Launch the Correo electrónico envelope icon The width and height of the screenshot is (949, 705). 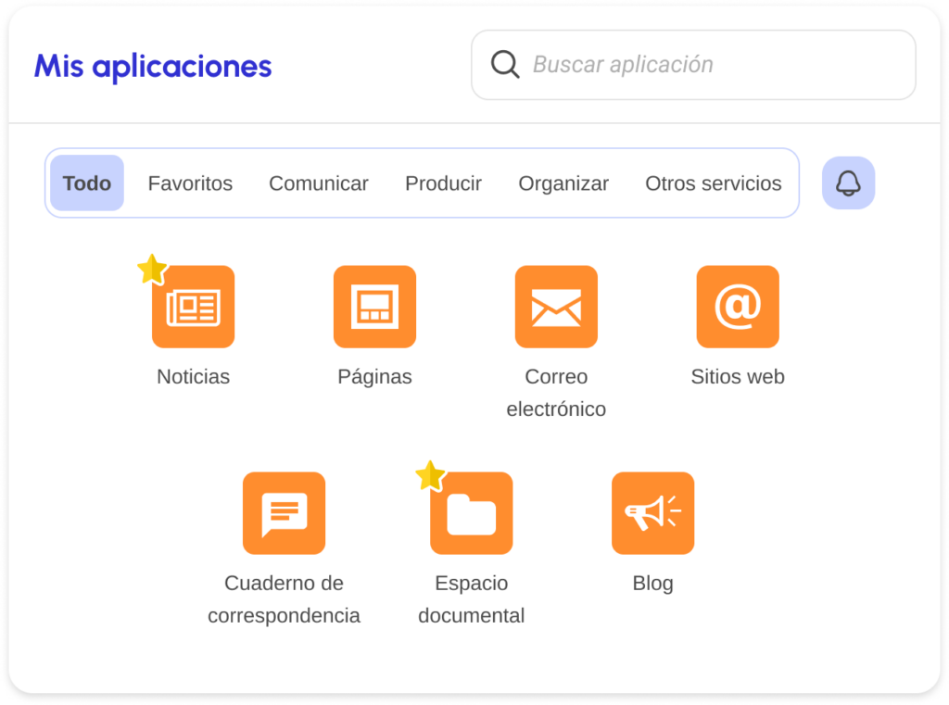556,307
